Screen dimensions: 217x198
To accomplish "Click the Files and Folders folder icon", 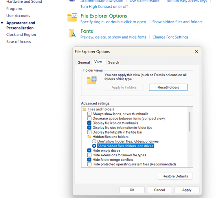I will pyautogui.click(x=84, y=109).
